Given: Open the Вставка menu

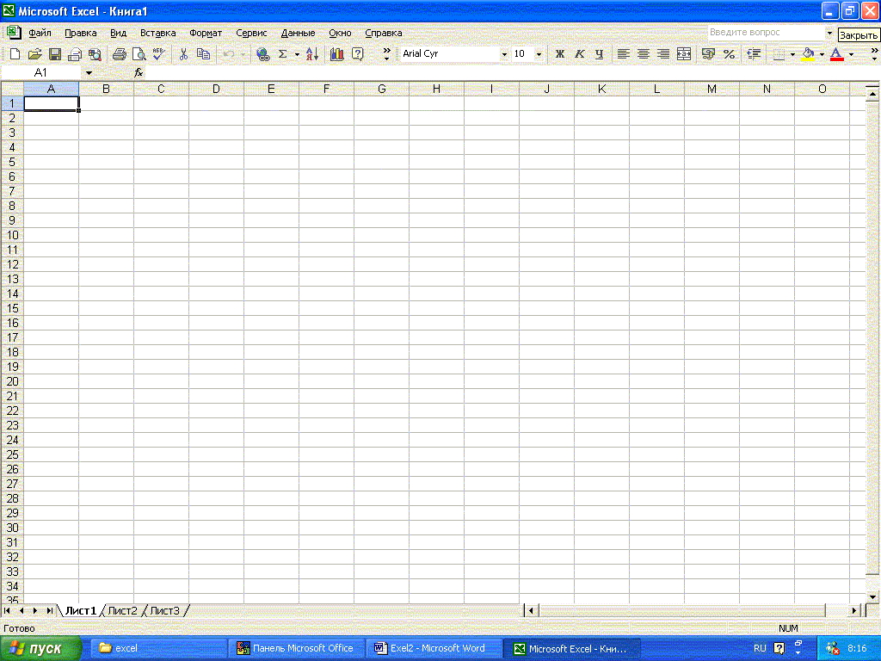Looking at the screenshot, I should 158,34.
